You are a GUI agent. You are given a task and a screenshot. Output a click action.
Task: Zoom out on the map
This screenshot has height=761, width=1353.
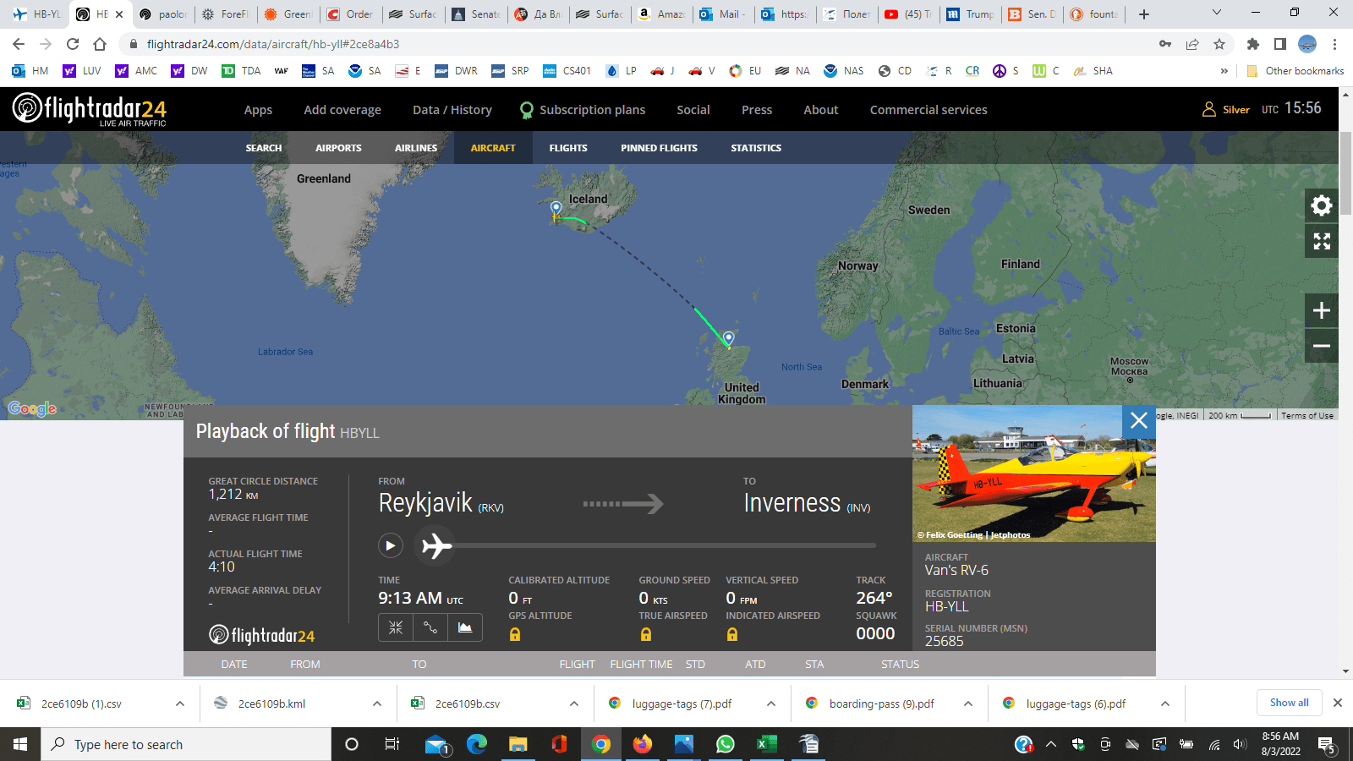pos(1321,346)
